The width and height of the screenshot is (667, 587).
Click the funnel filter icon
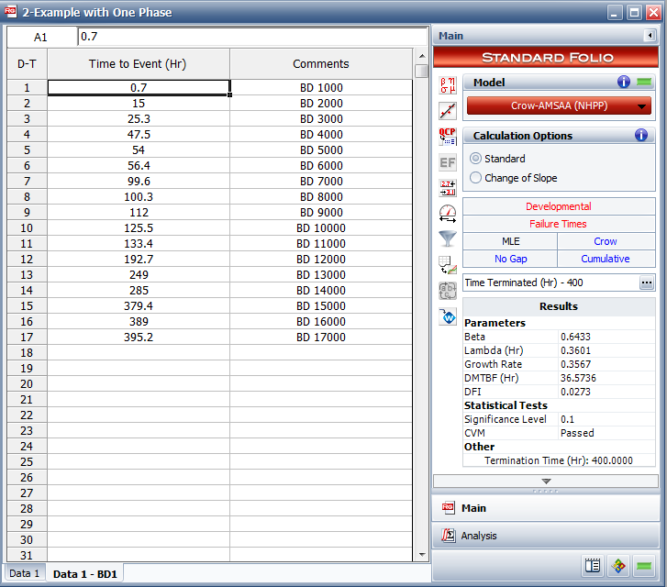[x=448, y=239]
